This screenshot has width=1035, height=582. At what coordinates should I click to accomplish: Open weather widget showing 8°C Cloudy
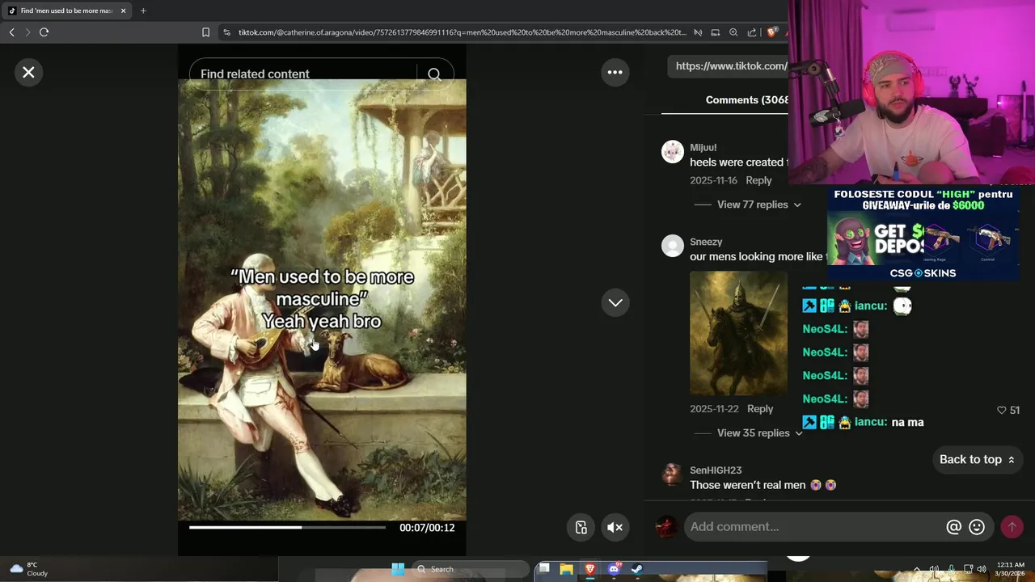click(28, 569)
